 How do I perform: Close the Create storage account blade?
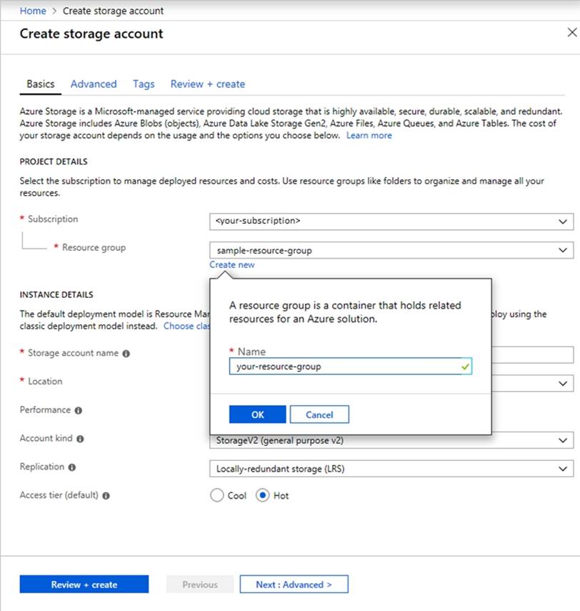(571, 33)
